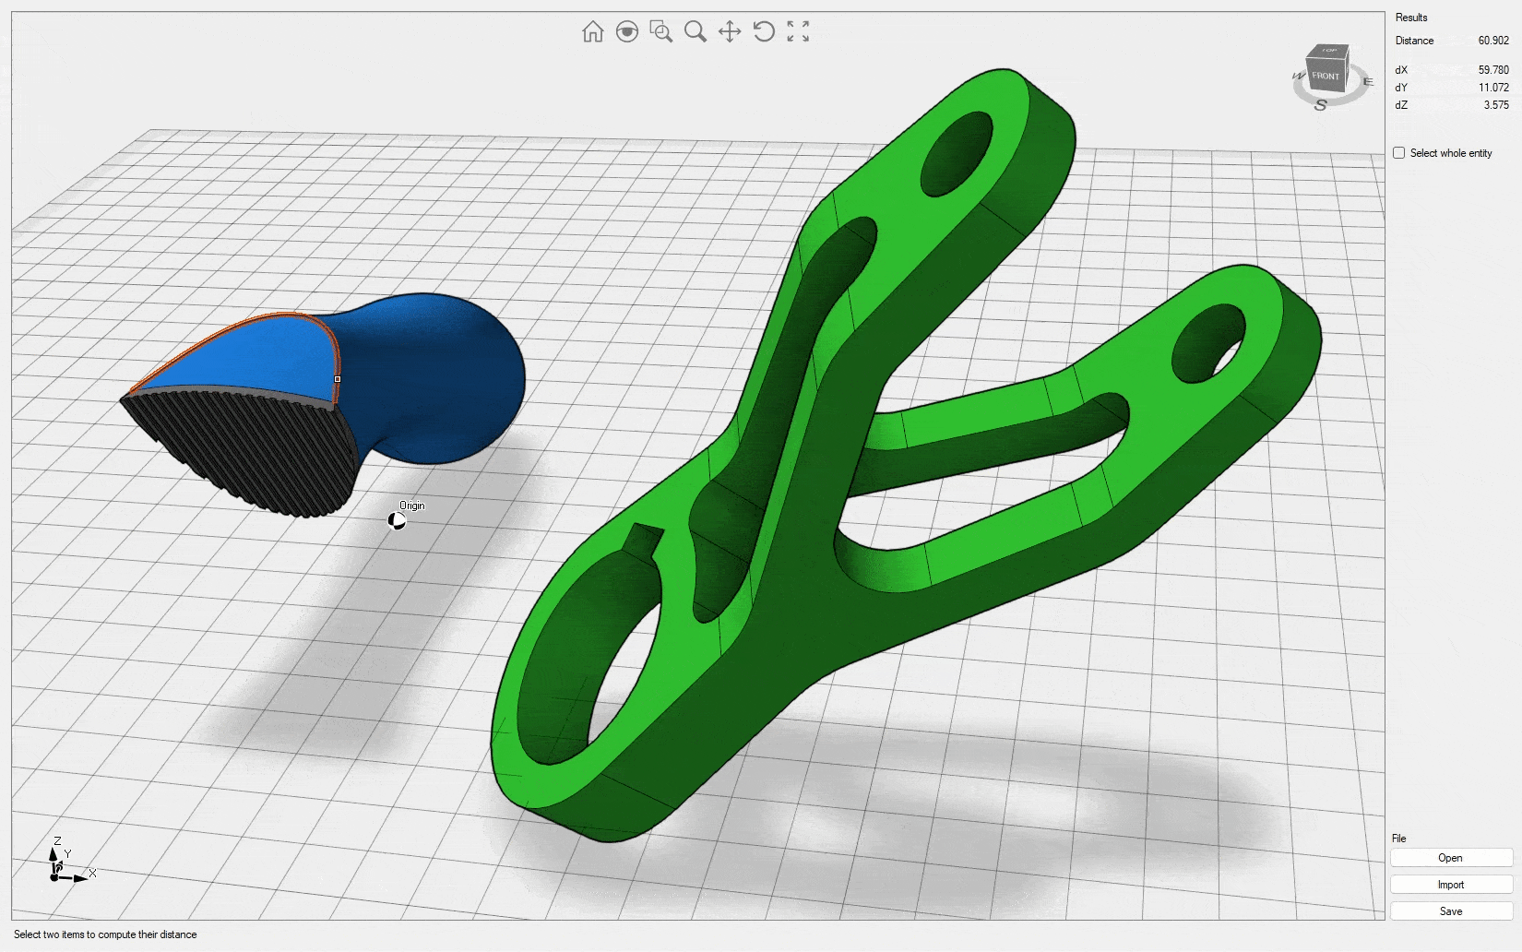
Task: Enable the Select whole entity checkbox
Action: pyautogui.click(x=1399, y=153)
